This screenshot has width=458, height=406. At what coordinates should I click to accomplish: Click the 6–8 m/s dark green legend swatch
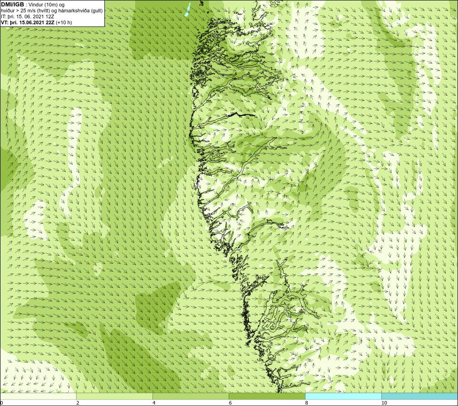[267, 396]
